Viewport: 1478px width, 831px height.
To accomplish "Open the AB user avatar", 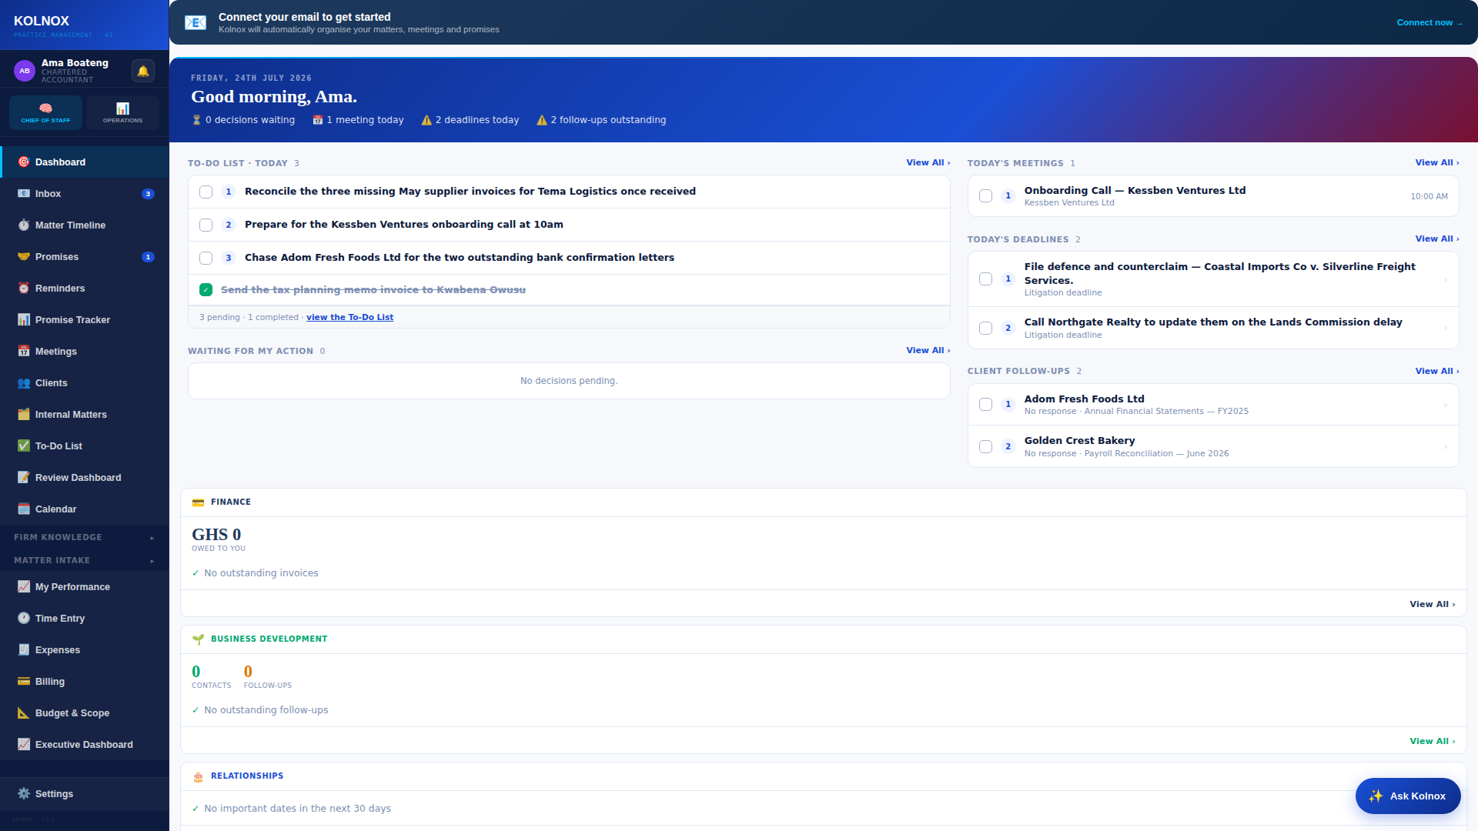I will [25, 71].
